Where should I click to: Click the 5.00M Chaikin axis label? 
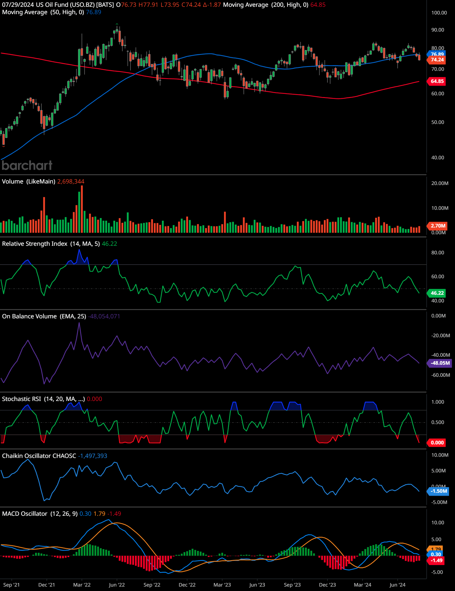[438, 471]
